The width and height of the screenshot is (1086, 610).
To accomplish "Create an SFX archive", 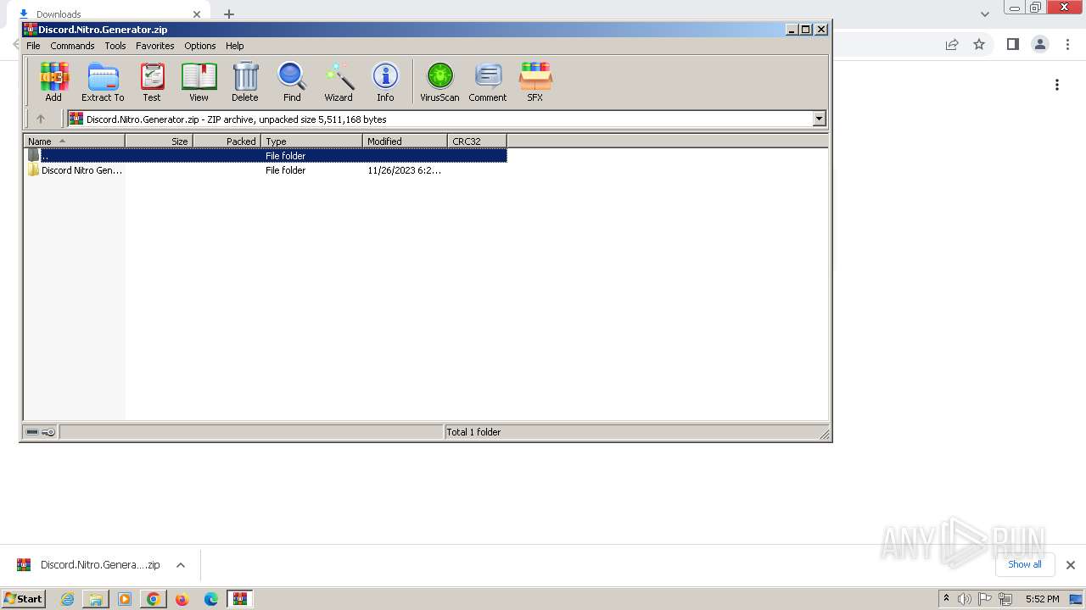I will point(535,81).
